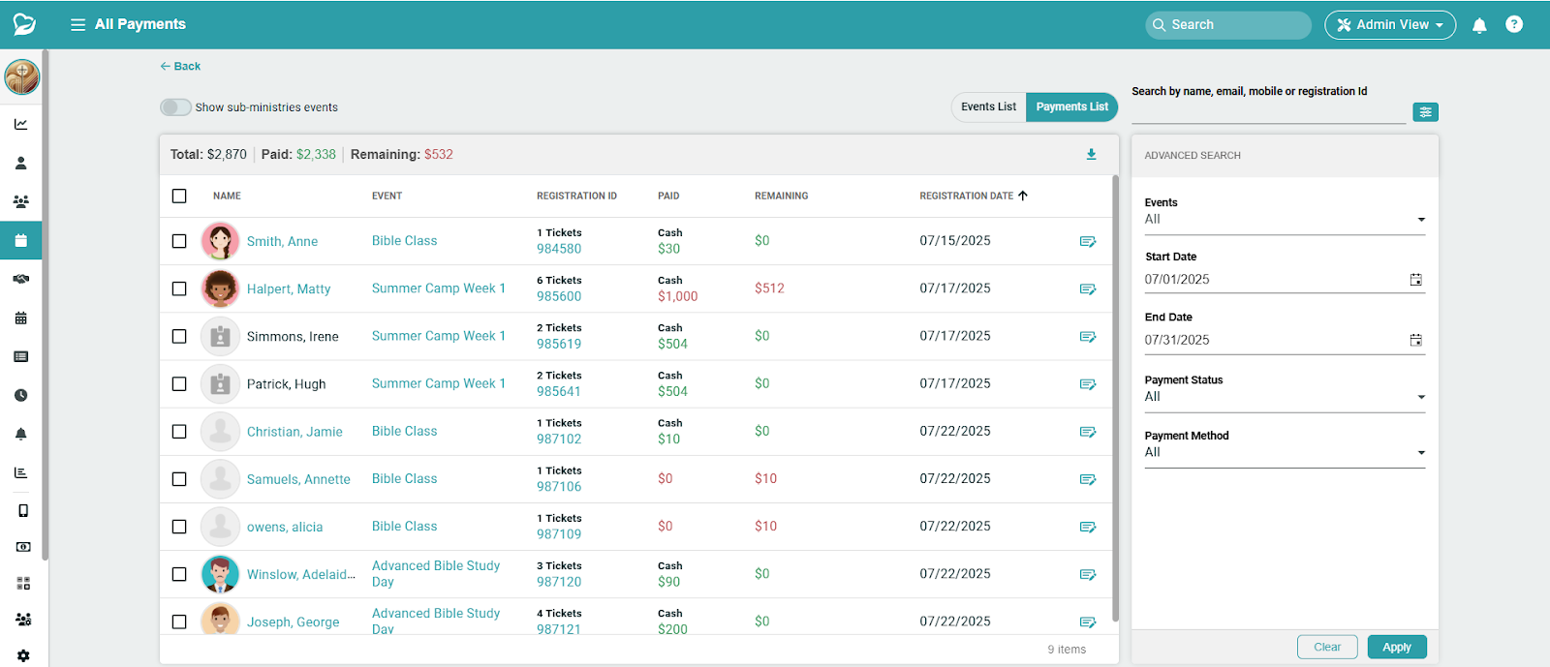Open the list card sidebar icon
Image resolution: width=1550 pixels, height=667 pixels.
tap(21, 356)
